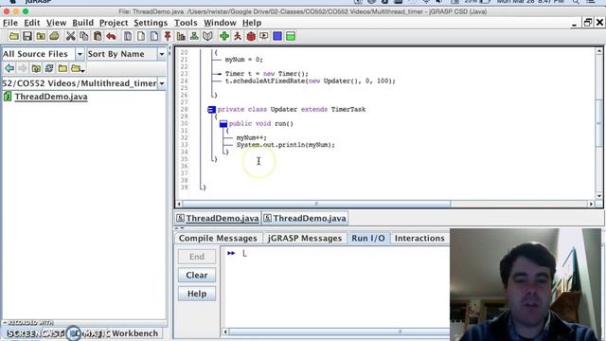
Task: Click the code line System.out.println(myNum);
Action: coord(286,145)
